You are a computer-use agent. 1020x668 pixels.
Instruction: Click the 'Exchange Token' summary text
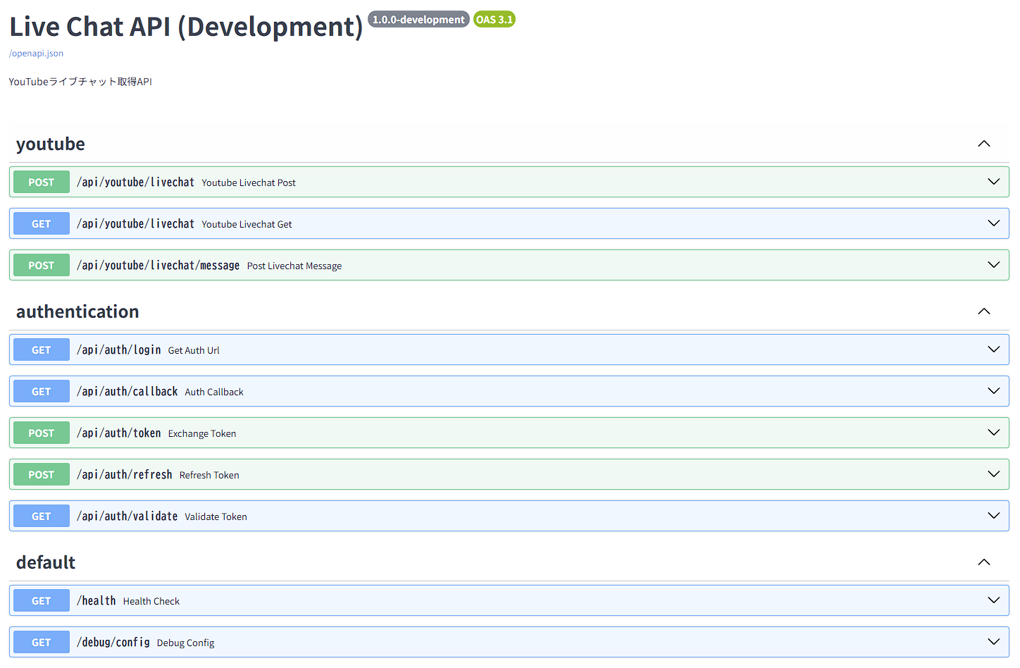click(x=202, y=433)
